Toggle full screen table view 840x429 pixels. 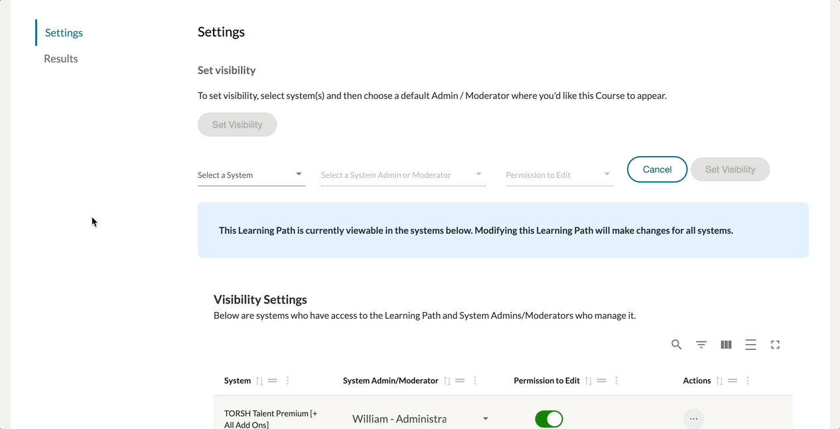(775, 345)
